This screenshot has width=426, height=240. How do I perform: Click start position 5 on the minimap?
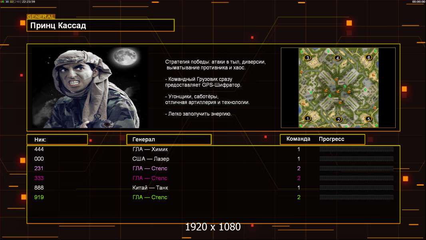point(368,119)
